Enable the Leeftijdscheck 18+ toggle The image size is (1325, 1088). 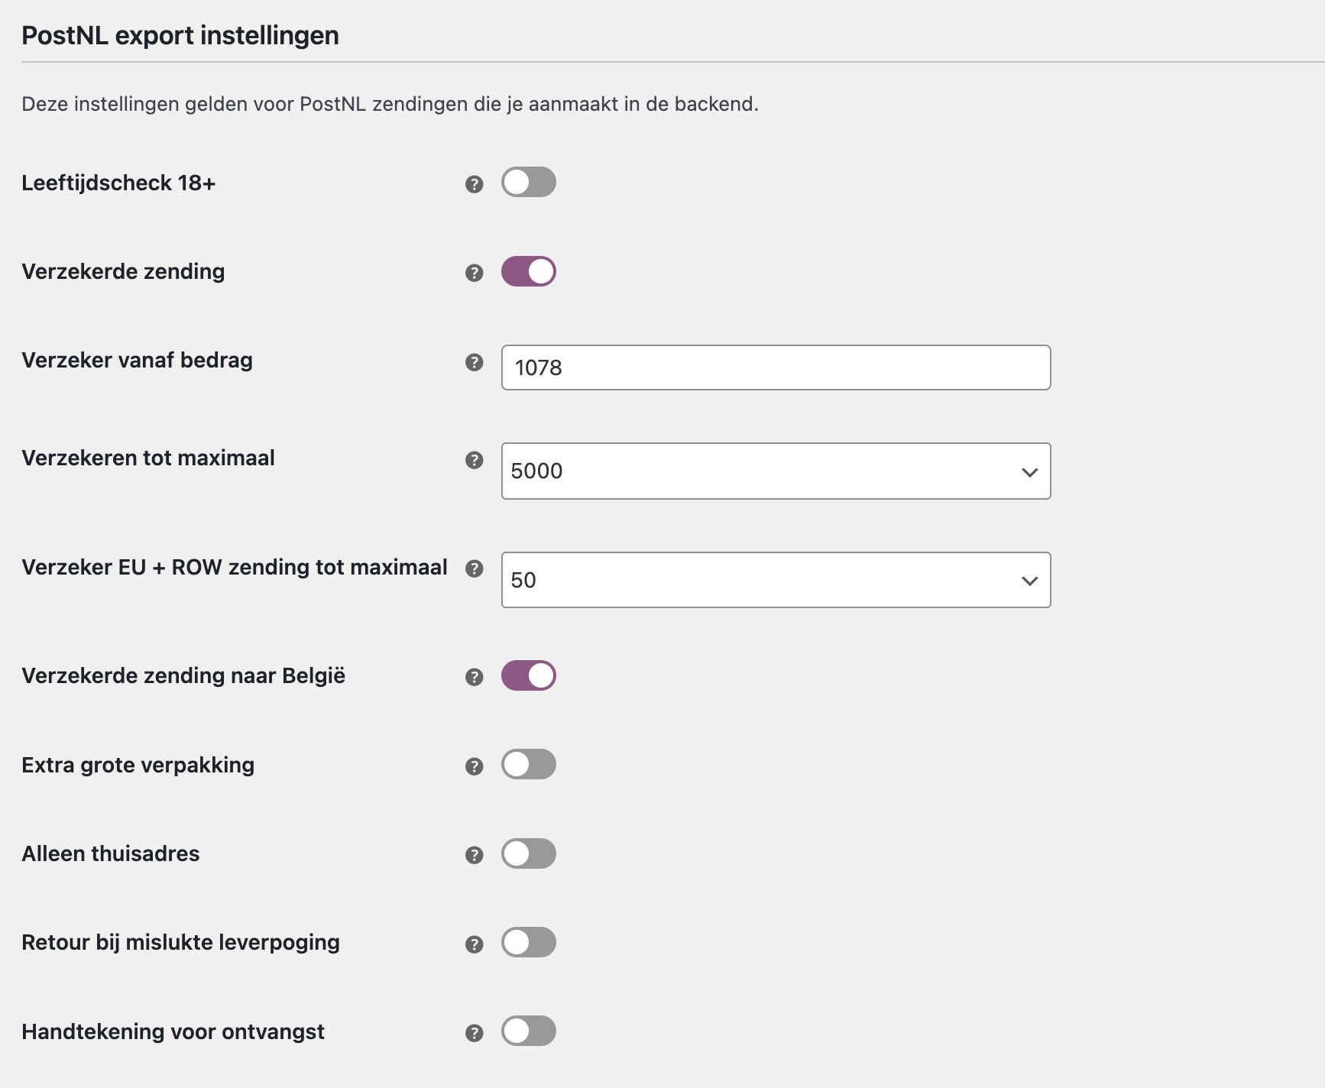coord(529,182)
